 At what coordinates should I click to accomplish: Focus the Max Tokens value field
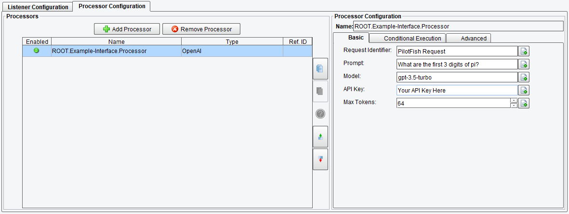[453, 103]
